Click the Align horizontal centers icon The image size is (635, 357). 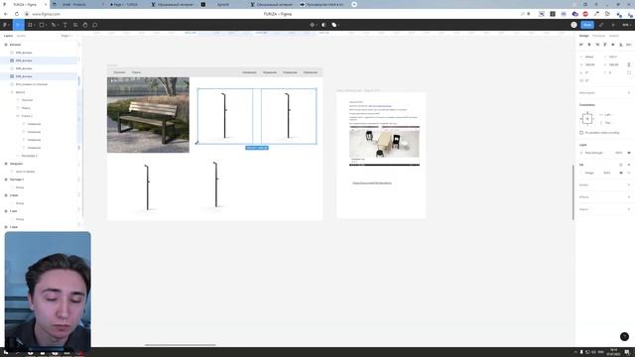coord(589,45)
